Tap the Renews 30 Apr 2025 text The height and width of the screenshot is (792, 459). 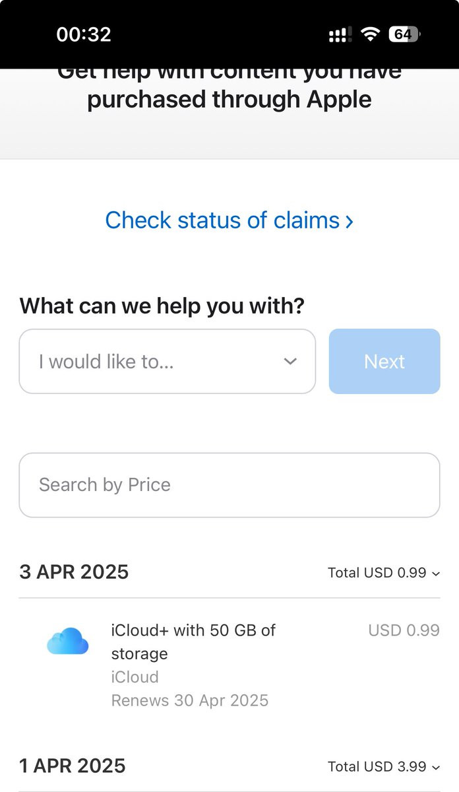click(189, 700)
